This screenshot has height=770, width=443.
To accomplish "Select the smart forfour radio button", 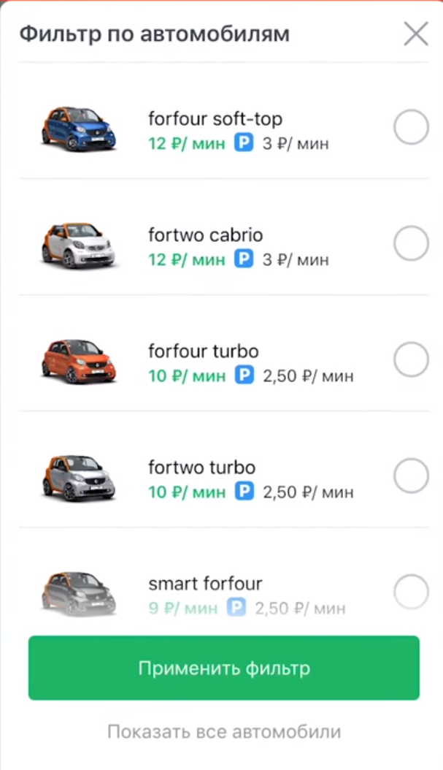I will click(411, 592).
